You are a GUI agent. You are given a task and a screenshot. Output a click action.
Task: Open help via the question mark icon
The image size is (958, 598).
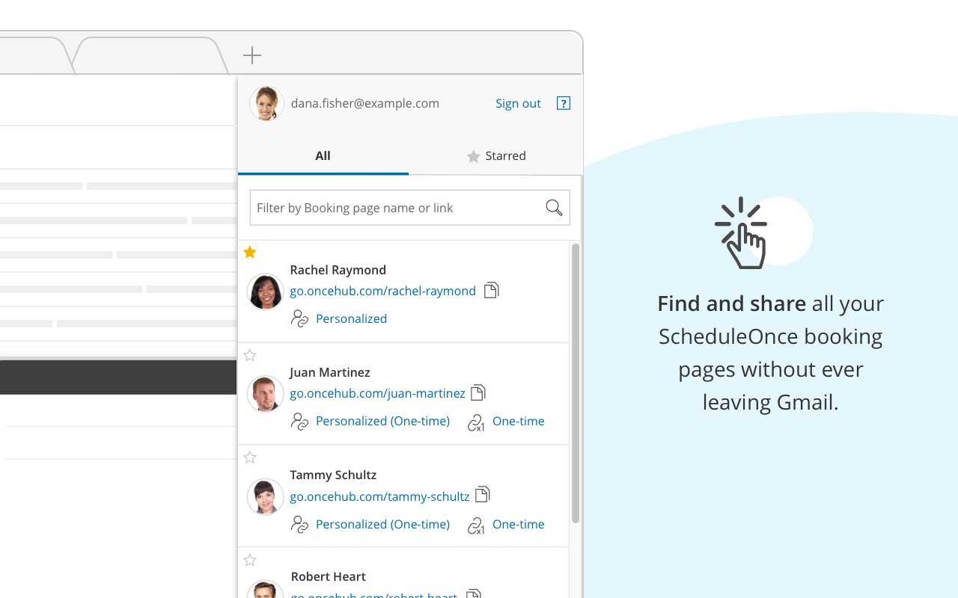[x=563, y=103]
